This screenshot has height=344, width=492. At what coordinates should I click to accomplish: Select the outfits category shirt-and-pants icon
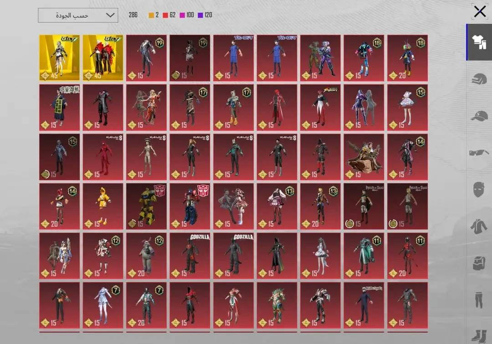pos(479,42)
